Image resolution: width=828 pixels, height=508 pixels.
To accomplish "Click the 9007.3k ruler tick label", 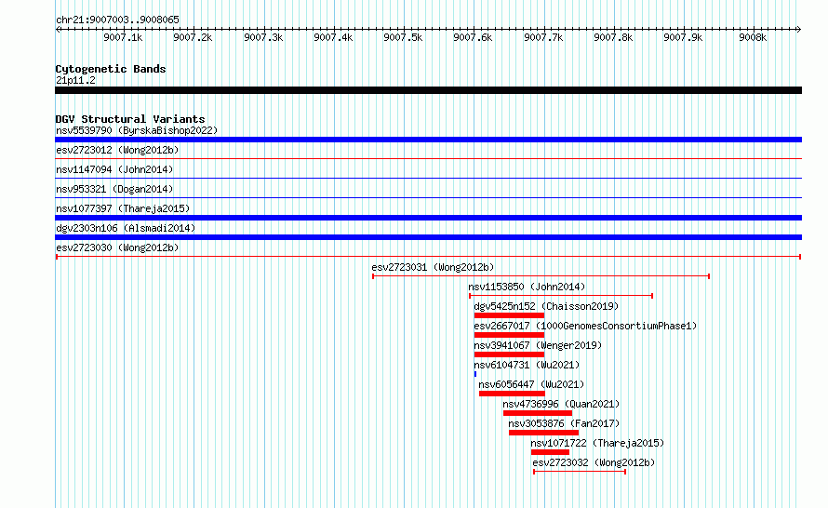I will point(263,37).
